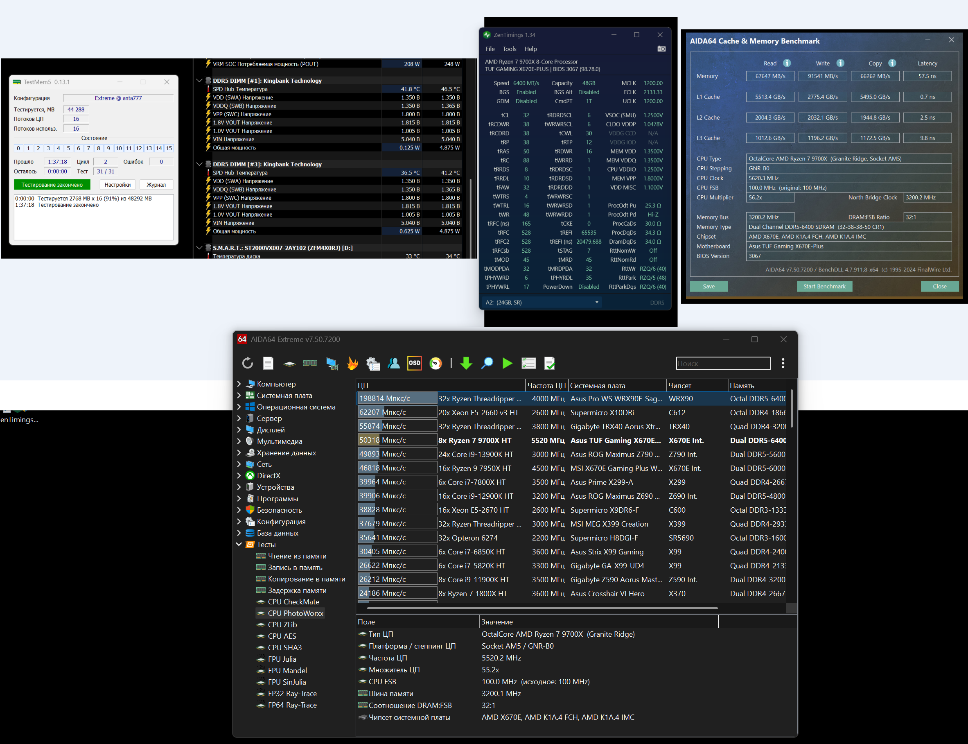The width and height of the screenshot is (968, 744).
Task: Toggle thread 5 box in TestMem5
Action: [68, 148]
